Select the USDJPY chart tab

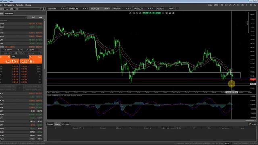pyautogui.click(x=95, y=9)
